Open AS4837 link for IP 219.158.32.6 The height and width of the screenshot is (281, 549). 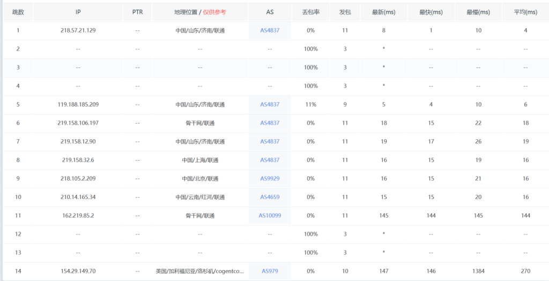click(270, 160)
